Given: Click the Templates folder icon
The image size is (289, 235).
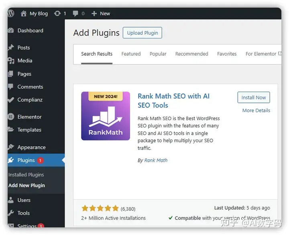Looking at the screenshot, I should click(11, 130).
